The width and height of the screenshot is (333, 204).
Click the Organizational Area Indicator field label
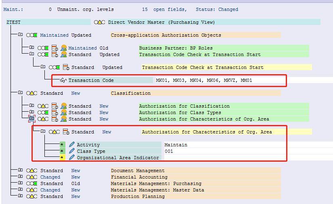pos(119,158)
